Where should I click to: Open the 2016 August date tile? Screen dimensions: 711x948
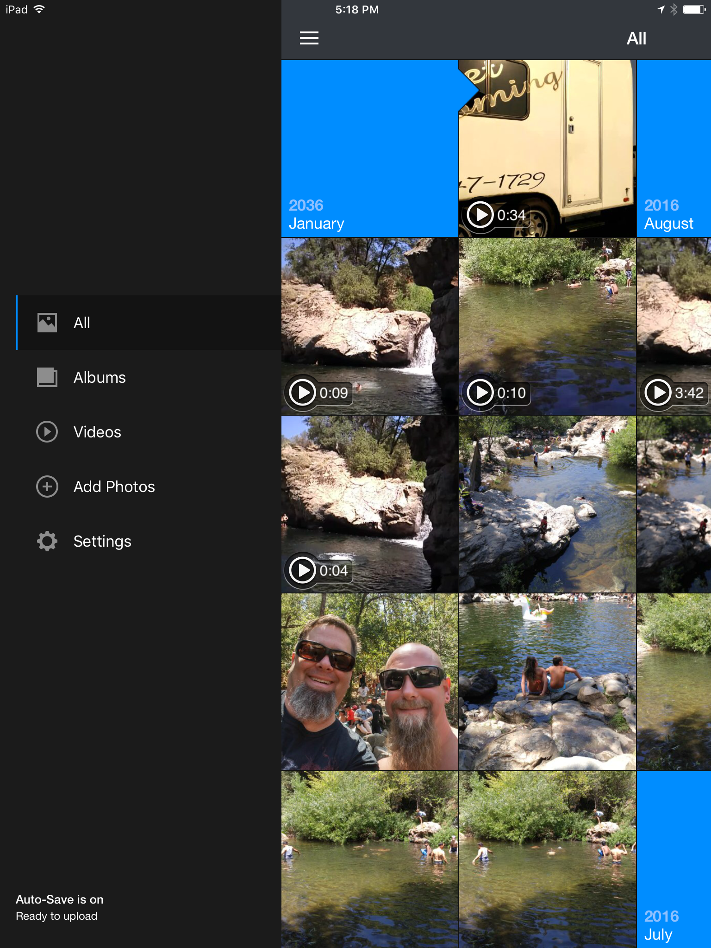[x=674, y=149]
